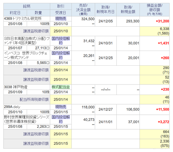This screenshot has height=152, width=173.
Task: Click 国内投信解約 label in SBI fund row
Action: pyautogui.click(x=61, y=41)
